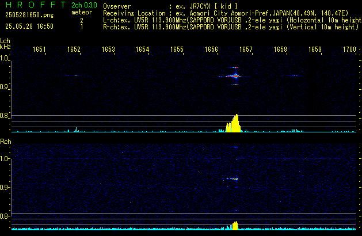The image size is (362, 236).
Task: Click the yellow signal peak in Lch graph
Action: coord(234,123)
